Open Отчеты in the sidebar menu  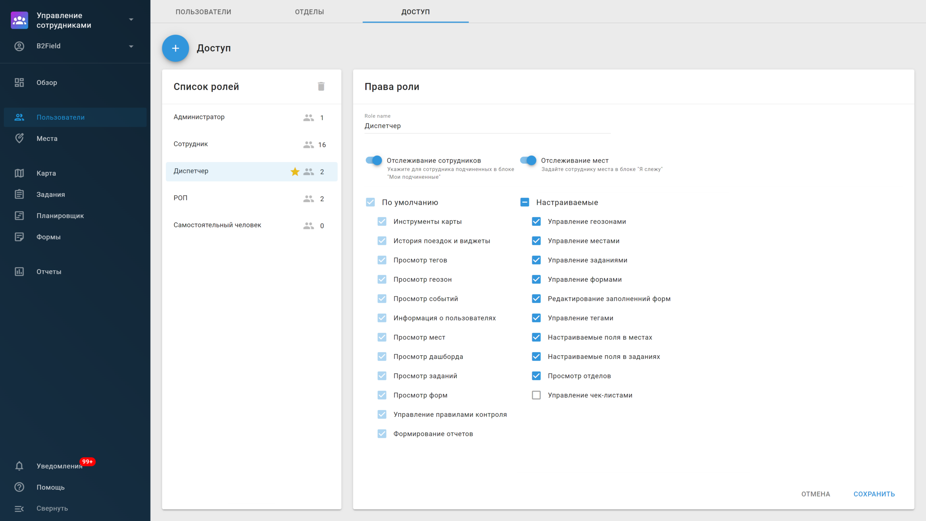click(x=75, y=272)
